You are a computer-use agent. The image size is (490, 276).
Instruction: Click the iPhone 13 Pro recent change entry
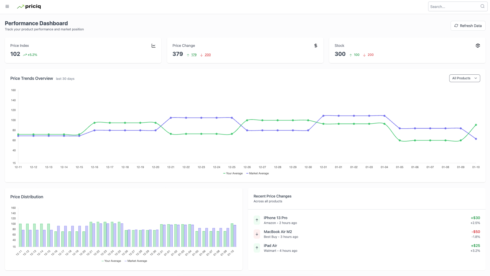[x=366, y=220]
